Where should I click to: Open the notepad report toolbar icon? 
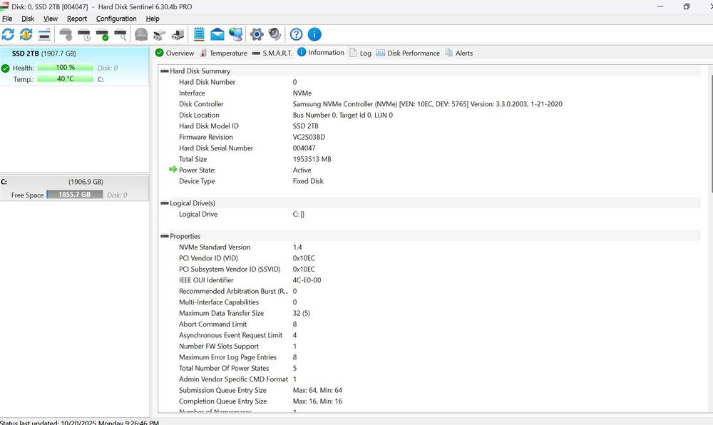click(x=199, y=34)
